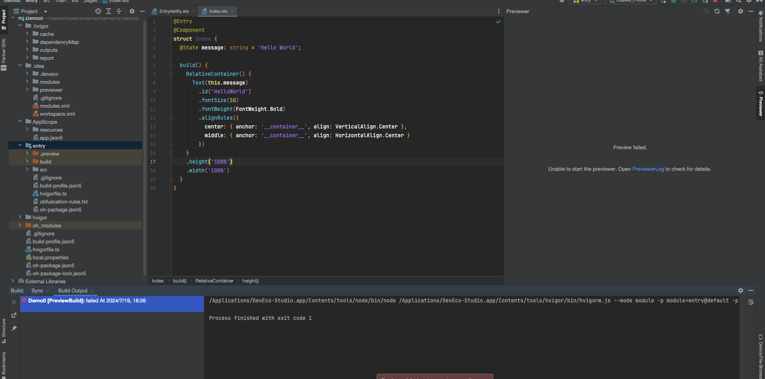Hide the Build panel with minus icon

click(751, 290)
